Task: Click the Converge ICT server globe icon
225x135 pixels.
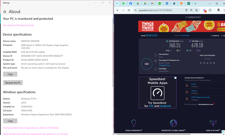Action: coord(155,61)
